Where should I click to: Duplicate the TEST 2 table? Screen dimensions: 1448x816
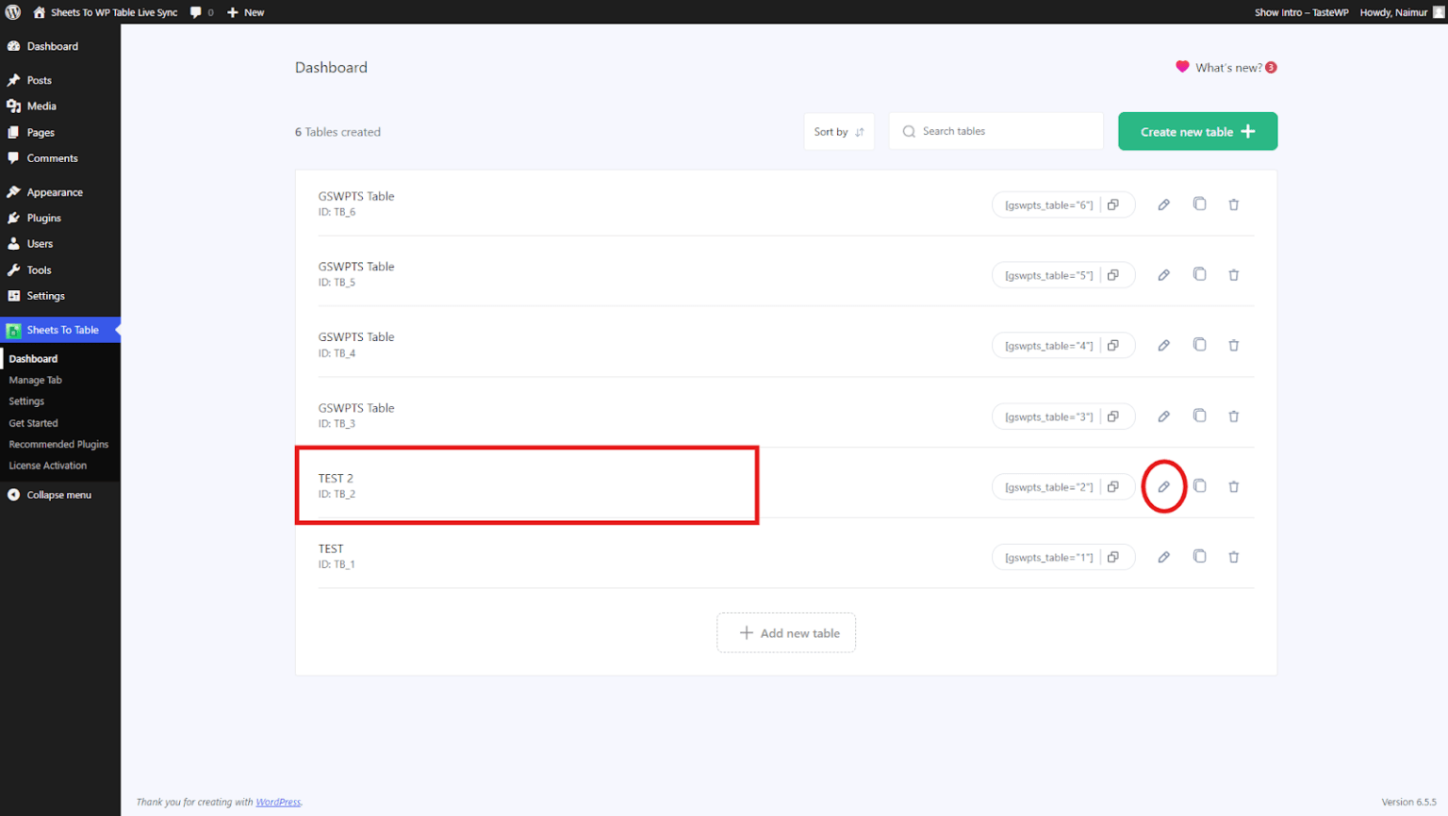pos(1198,486)
